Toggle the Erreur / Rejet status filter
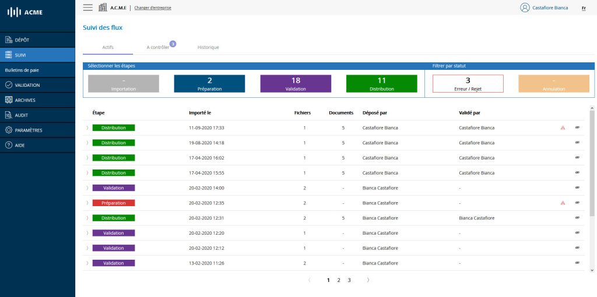The height and width of the screenshot is (297, 597). [468, 84]
